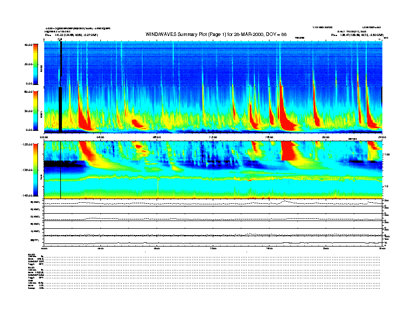Viewport: 412px width, 319px height.
Task: Click the |B| magnetic field panel label
Action: (x=35, y=240)
